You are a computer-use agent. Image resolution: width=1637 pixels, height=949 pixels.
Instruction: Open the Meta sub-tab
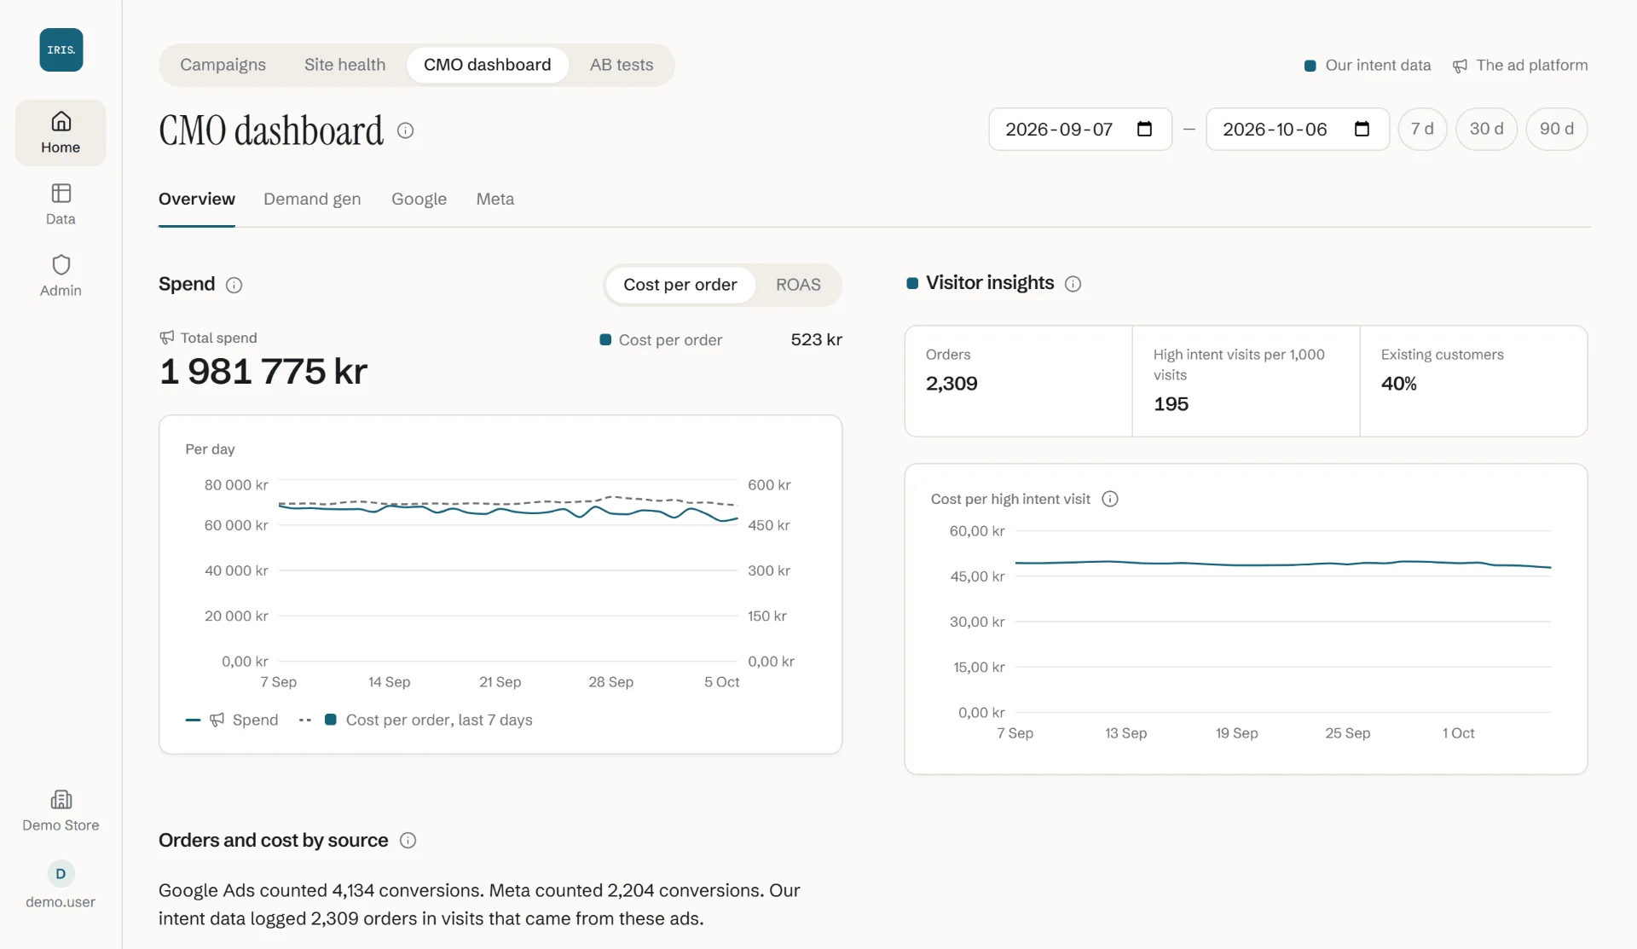(x=495, y=199)
